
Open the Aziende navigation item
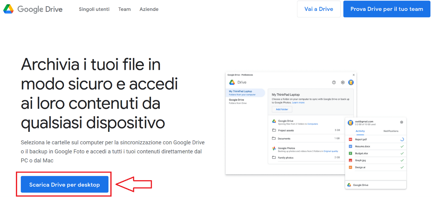[149, 9]
